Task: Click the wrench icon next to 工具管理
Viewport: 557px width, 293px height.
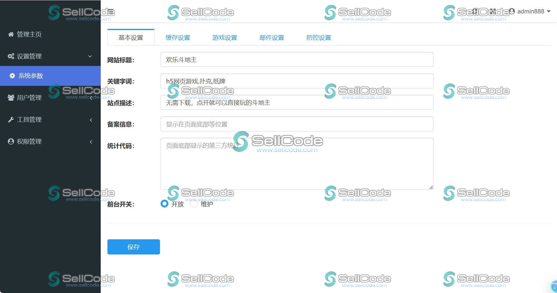Action: tap(11, 119)
